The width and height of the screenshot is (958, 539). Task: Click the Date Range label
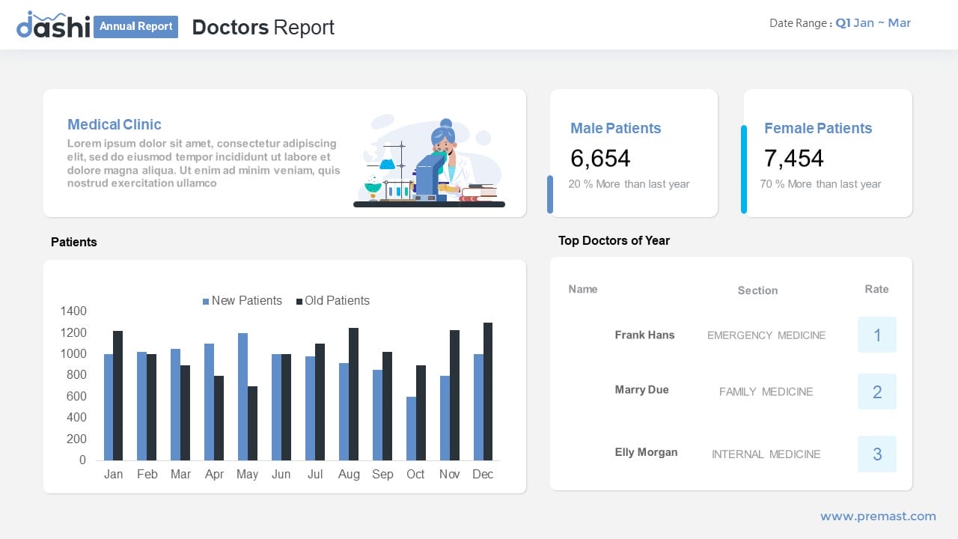tap(800, 23)
